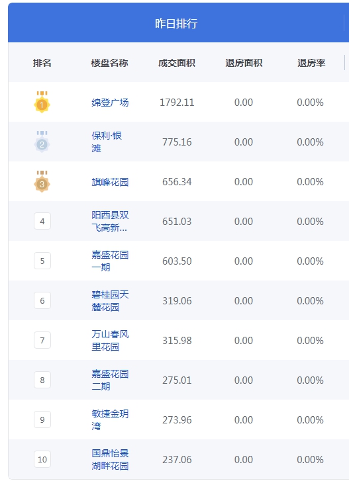Screen dimensions: 349x481
Task: Open the 万山春风里花园 property link
Action: point(110,340)
